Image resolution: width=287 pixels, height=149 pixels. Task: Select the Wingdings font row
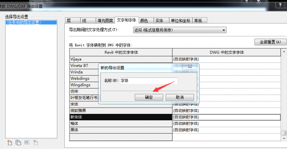(x=84, y=85)
